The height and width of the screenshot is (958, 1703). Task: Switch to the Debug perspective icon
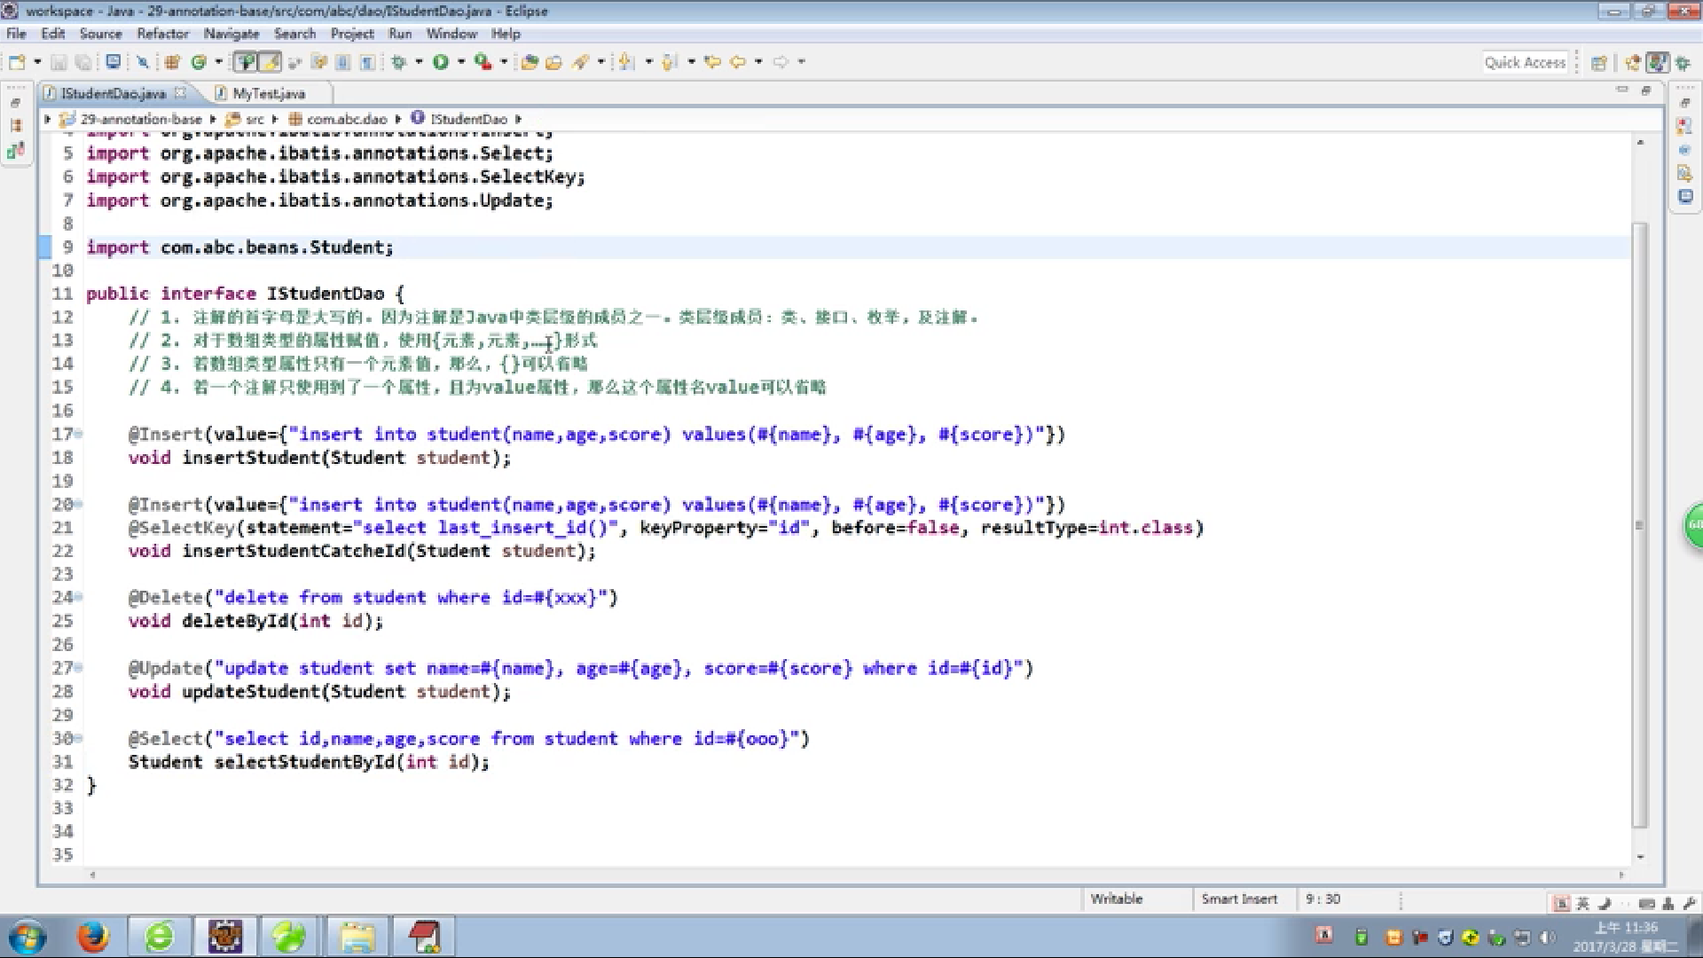pyautogui.click(x=1683, y=63)
